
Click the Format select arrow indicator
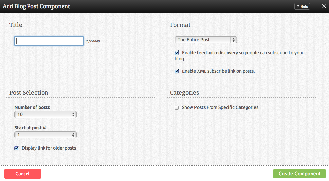coord(234,40)
